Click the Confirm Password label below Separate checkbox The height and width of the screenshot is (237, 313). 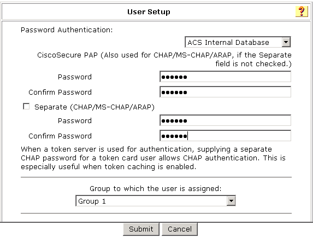(60, 136)
